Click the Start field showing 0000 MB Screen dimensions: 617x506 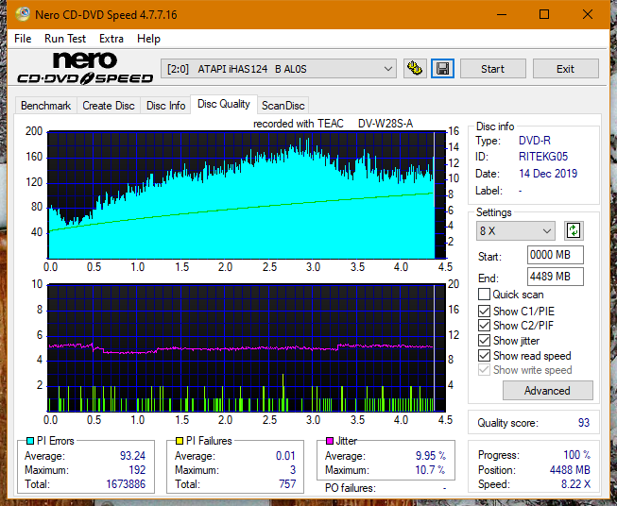pos(555,255)
